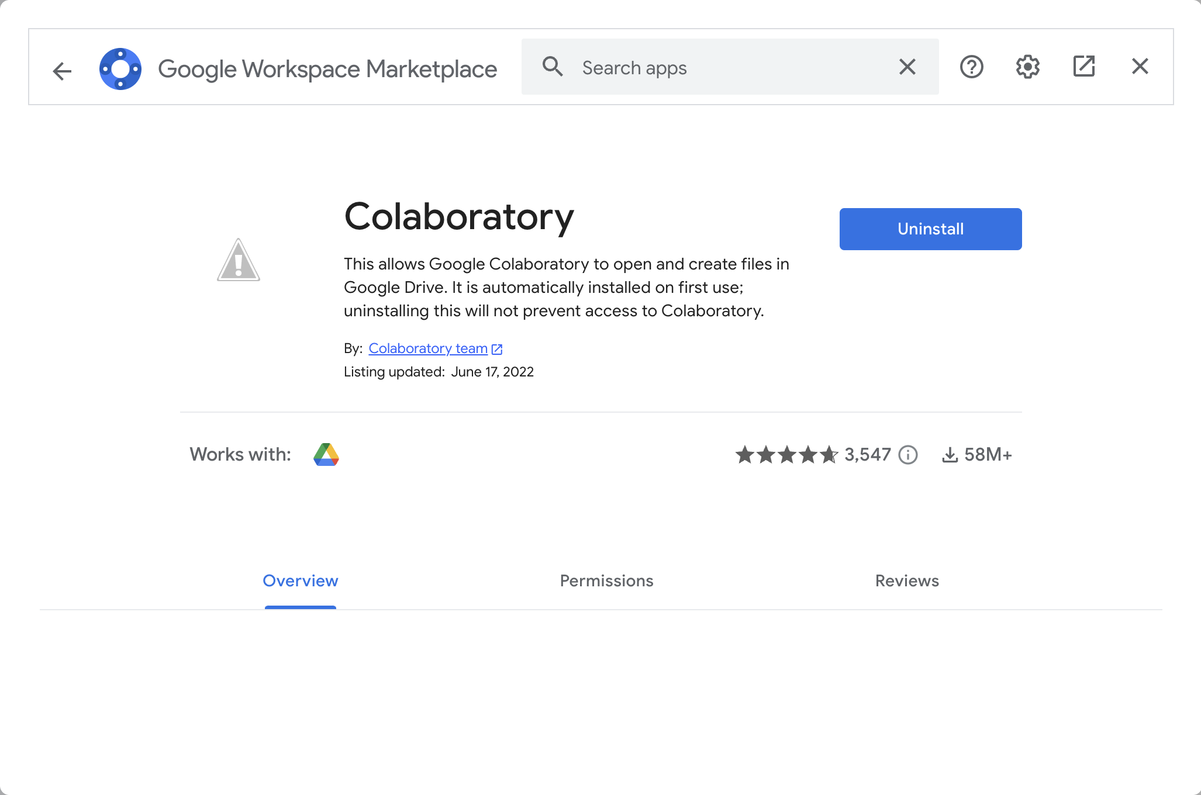Focus the Search apps input field
This screenshot has height=795, width=1201.
click(x=731, y=68)
